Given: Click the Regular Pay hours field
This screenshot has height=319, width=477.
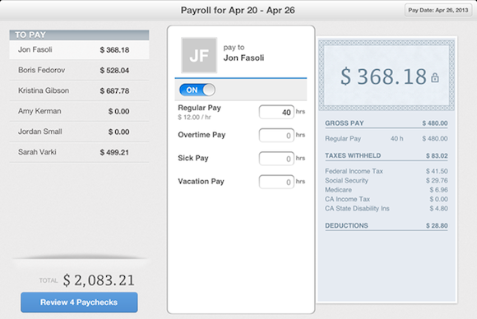Looking at the screenshot, I should point(276,112).
